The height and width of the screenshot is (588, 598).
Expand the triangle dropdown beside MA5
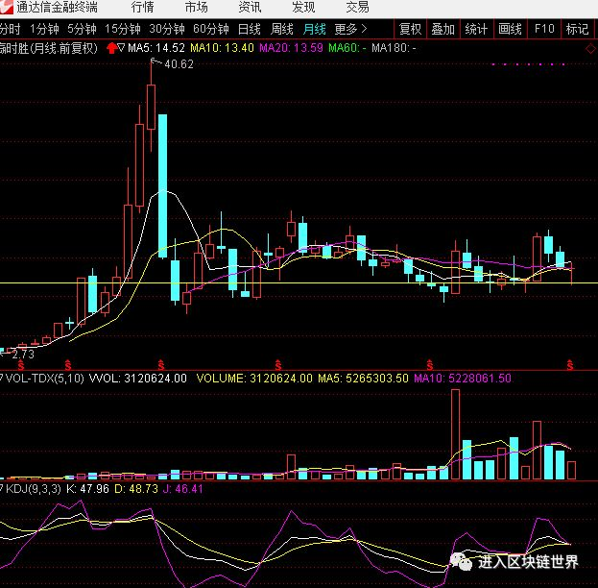[x=121, y=48]
